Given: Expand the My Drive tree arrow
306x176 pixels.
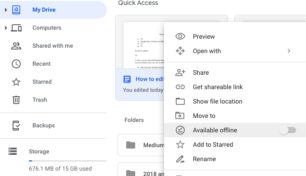Looking at the screenshot, I should click(6, 10).
